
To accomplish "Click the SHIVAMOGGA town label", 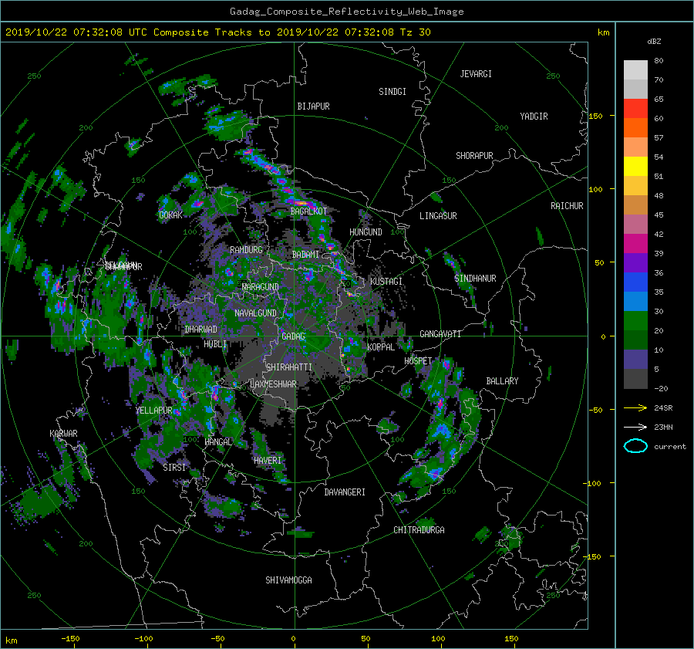I will point(288,580).
